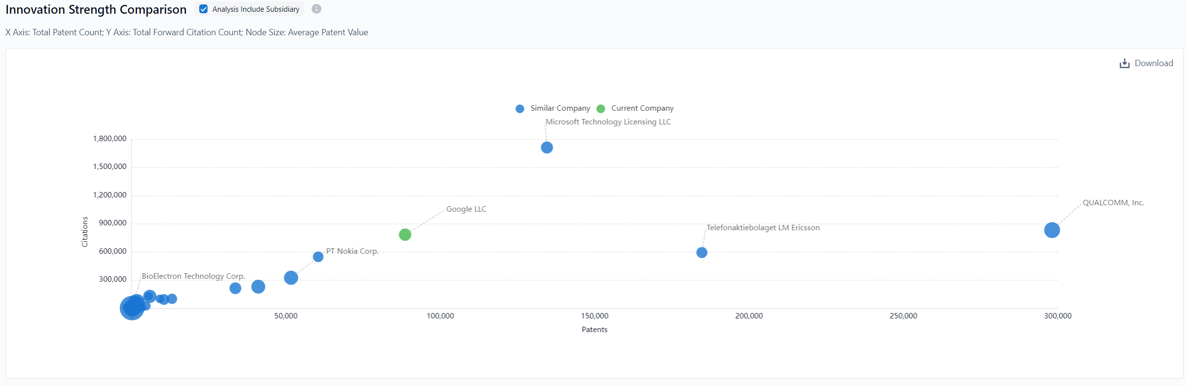The height and width of the screenshot is (386, 1187).
Task: Click the Download text link
Action: tap(1154, 63)
